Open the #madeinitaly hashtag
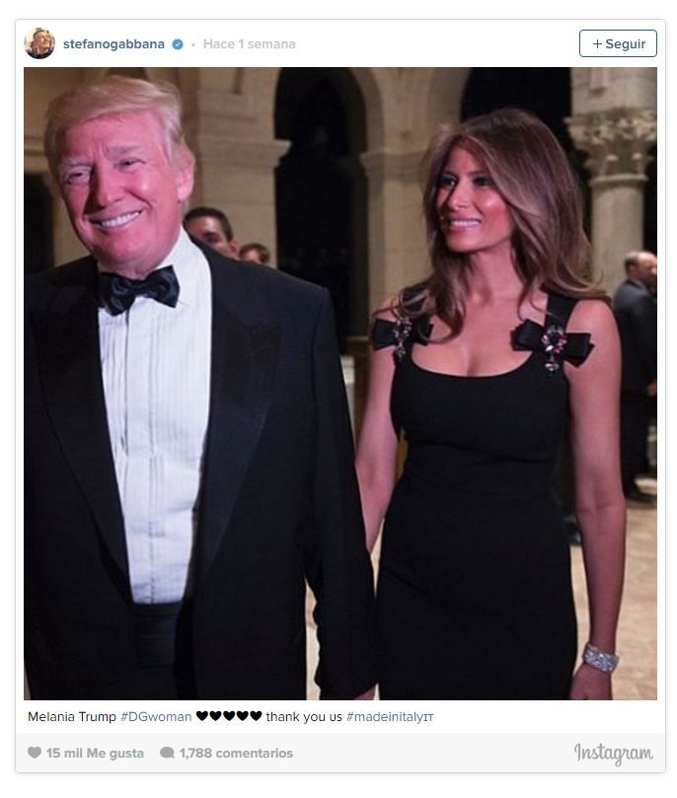 pyautogui.click(x=390, y=716)
